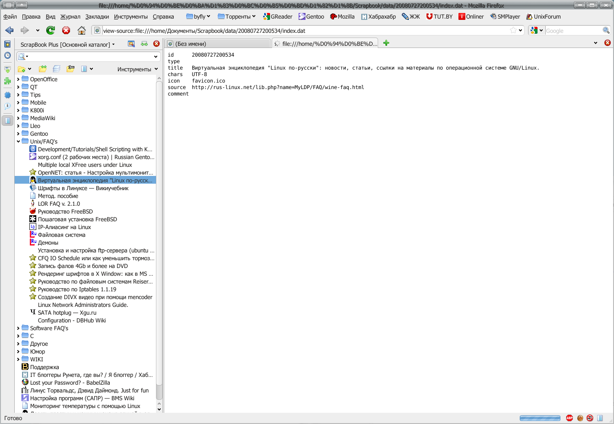Select 'SATA hotplug — Xgu.ru' entry
Screen dimensions: 614x424
(x=67, y=312)
